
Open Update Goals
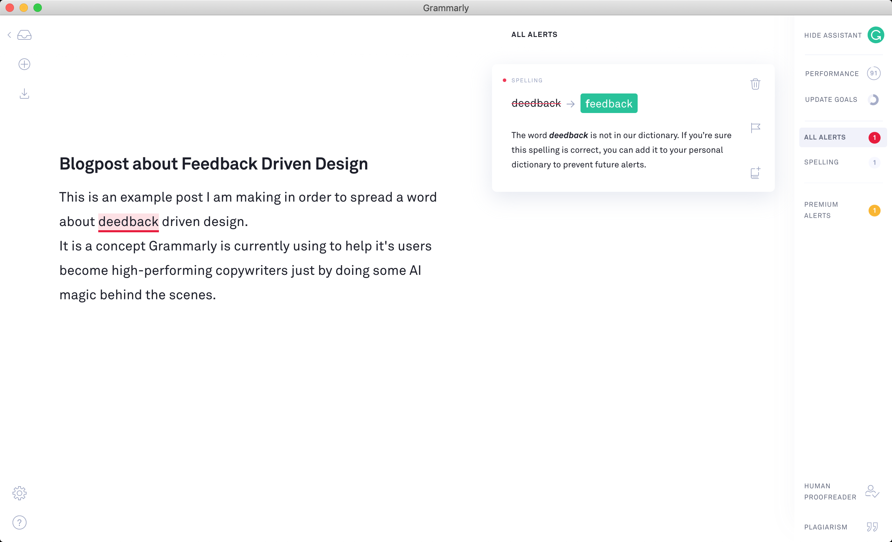click(831, 100)
